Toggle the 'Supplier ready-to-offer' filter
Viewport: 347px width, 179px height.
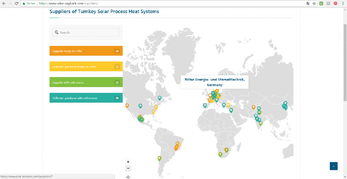click(86, 51)
